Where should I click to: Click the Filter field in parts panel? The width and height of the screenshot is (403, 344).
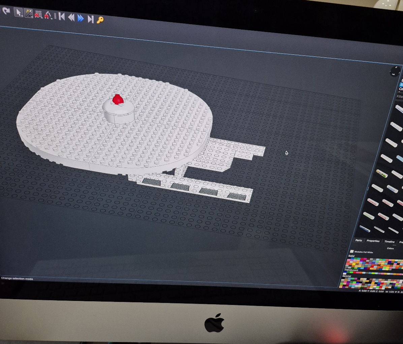[400, 97]
